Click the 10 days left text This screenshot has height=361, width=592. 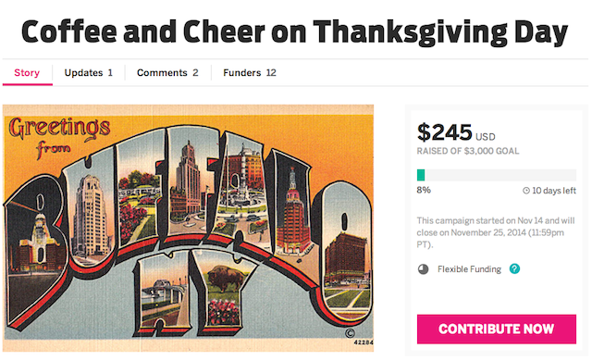point(554,191)
